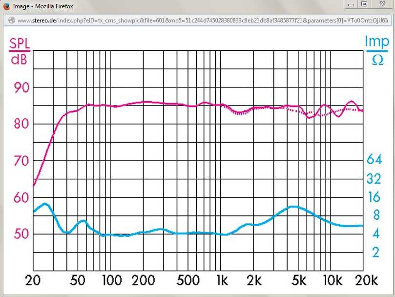Click the site identity globe icon
The image size is (395, 297).
12,20
